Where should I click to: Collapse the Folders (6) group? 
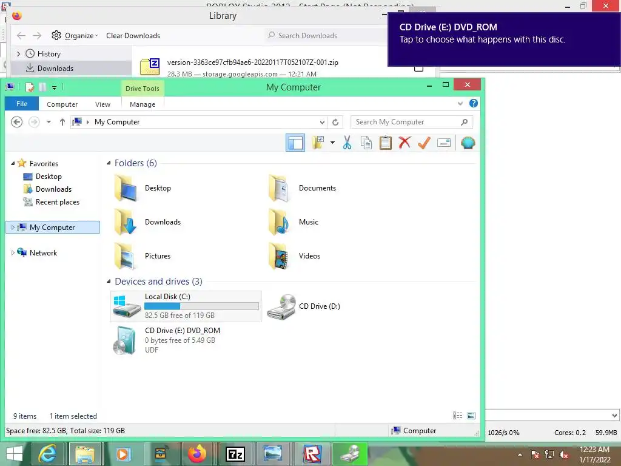tap(109, 163)
